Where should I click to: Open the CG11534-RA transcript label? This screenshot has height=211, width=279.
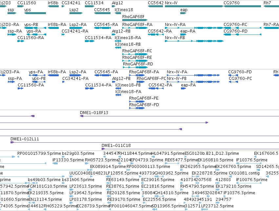pyautogui.click(x=98, y=38)
